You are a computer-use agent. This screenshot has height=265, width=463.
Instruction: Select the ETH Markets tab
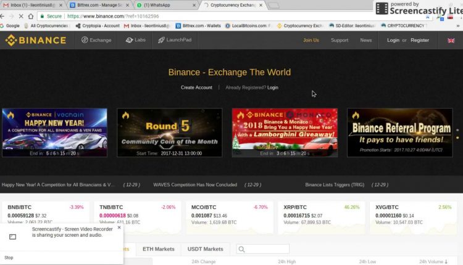coord(158,249)
